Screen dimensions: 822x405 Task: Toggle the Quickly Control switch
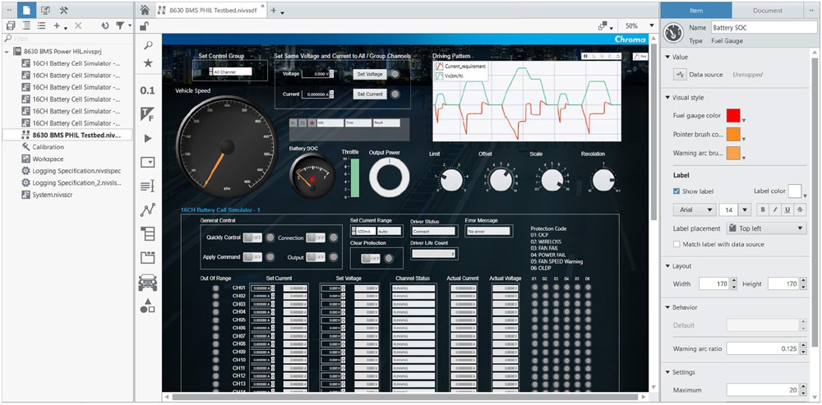pyautogui.click(x=252, y=237)
